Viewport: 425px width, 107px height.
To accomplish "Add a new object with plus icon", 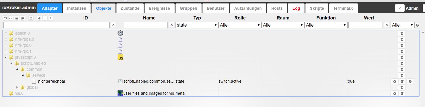I will [39, 18].
